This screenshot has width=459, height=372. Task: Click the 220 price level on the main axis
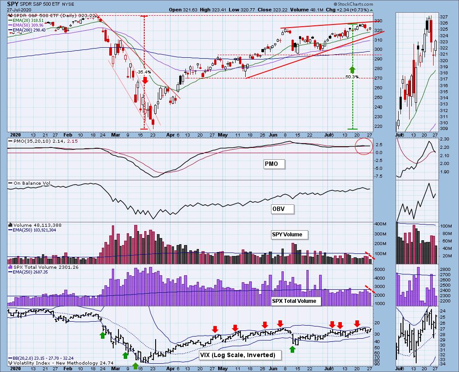[x=378, y=126]
